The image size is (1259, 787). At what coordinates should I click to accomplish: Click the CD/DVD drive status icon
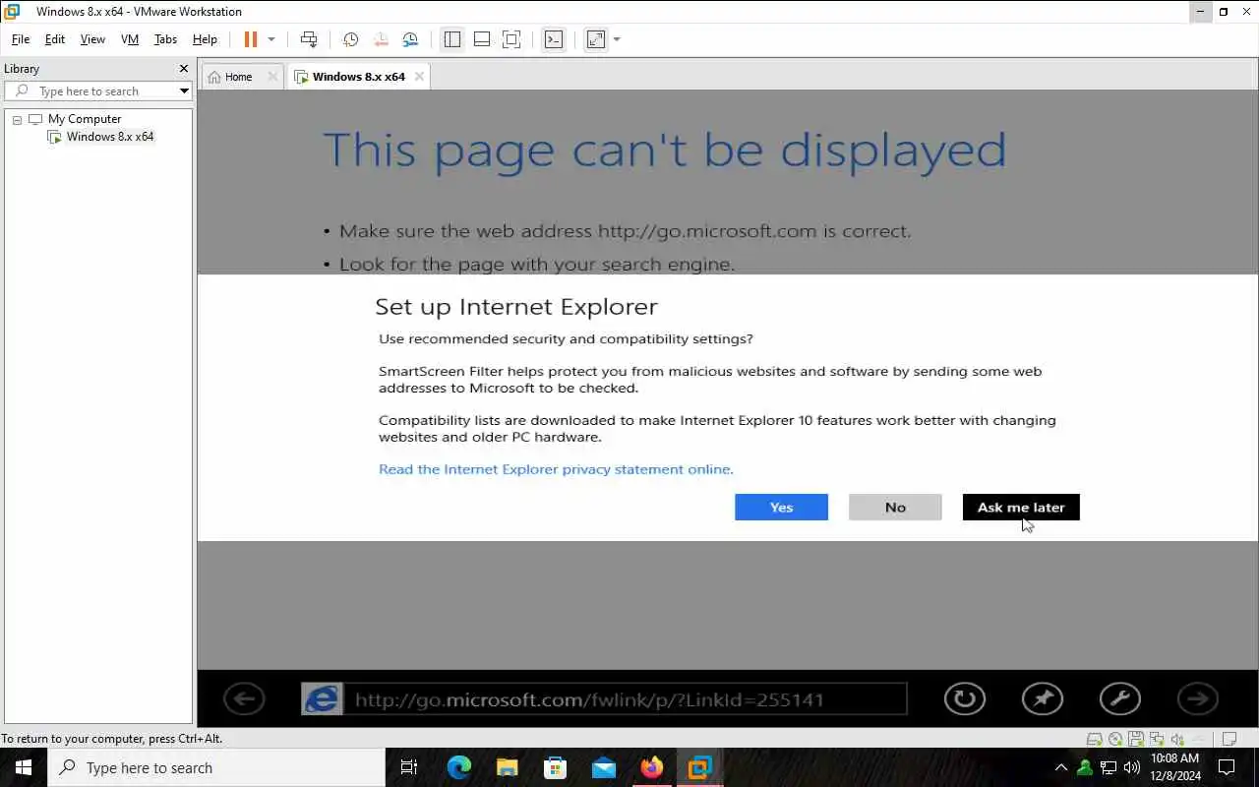click(x=1115, y=739)
